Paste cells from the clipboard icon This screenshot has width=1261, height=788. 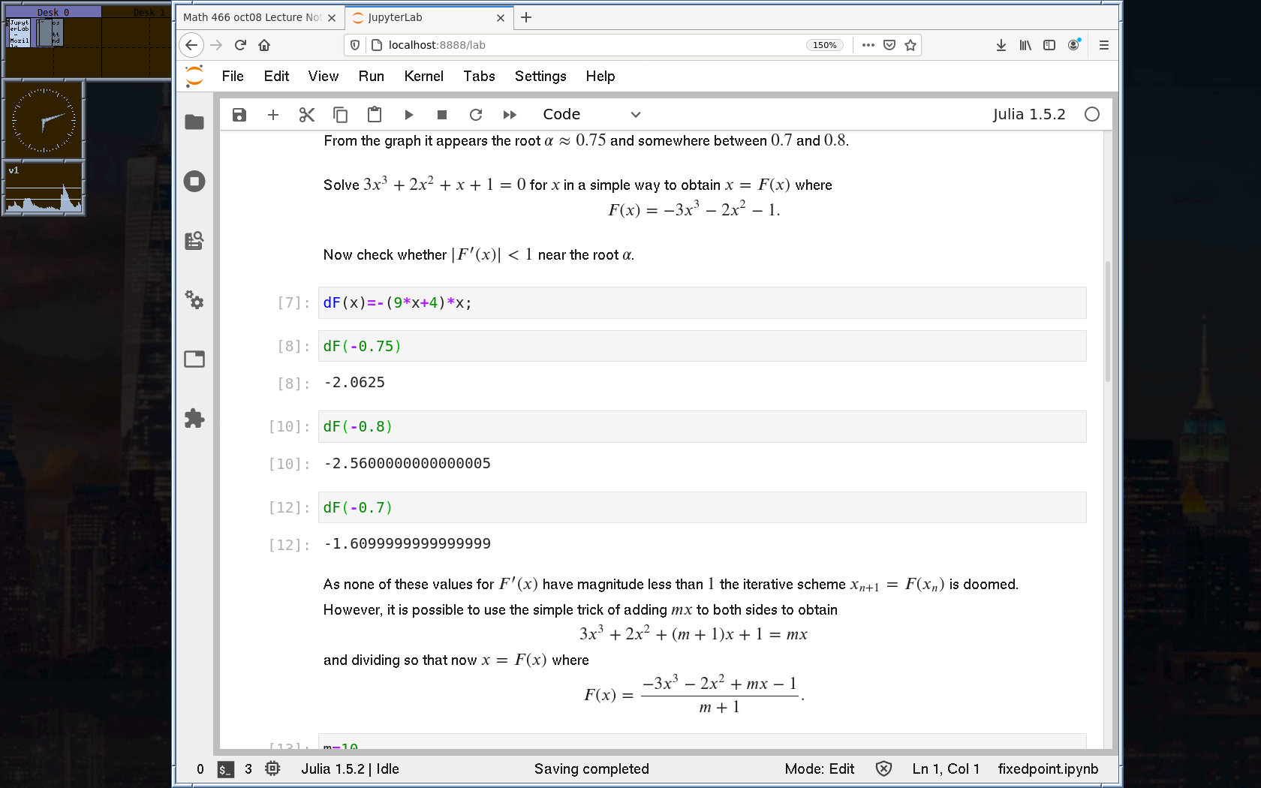[x=375, y=115]
